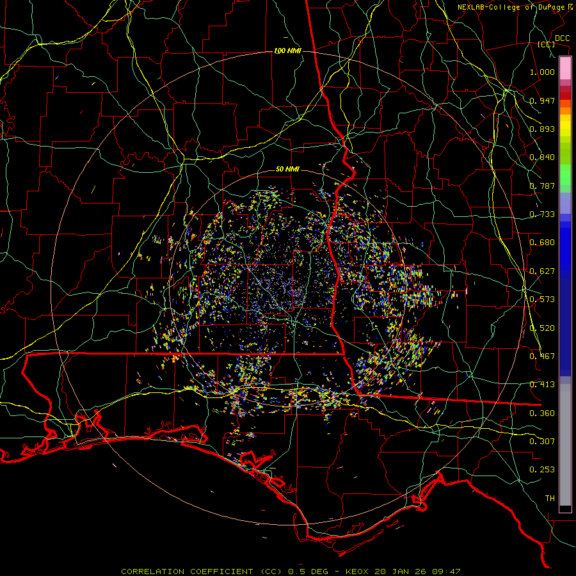Click the 0.573 scale value
The width and height of the screenshot is (576, 576).
pos(542,300)
